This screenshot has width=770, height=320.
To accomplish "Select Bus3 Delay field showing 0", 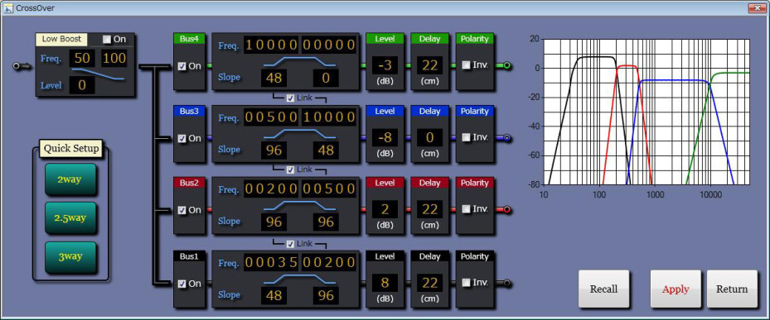I will (x=430, y=138).
